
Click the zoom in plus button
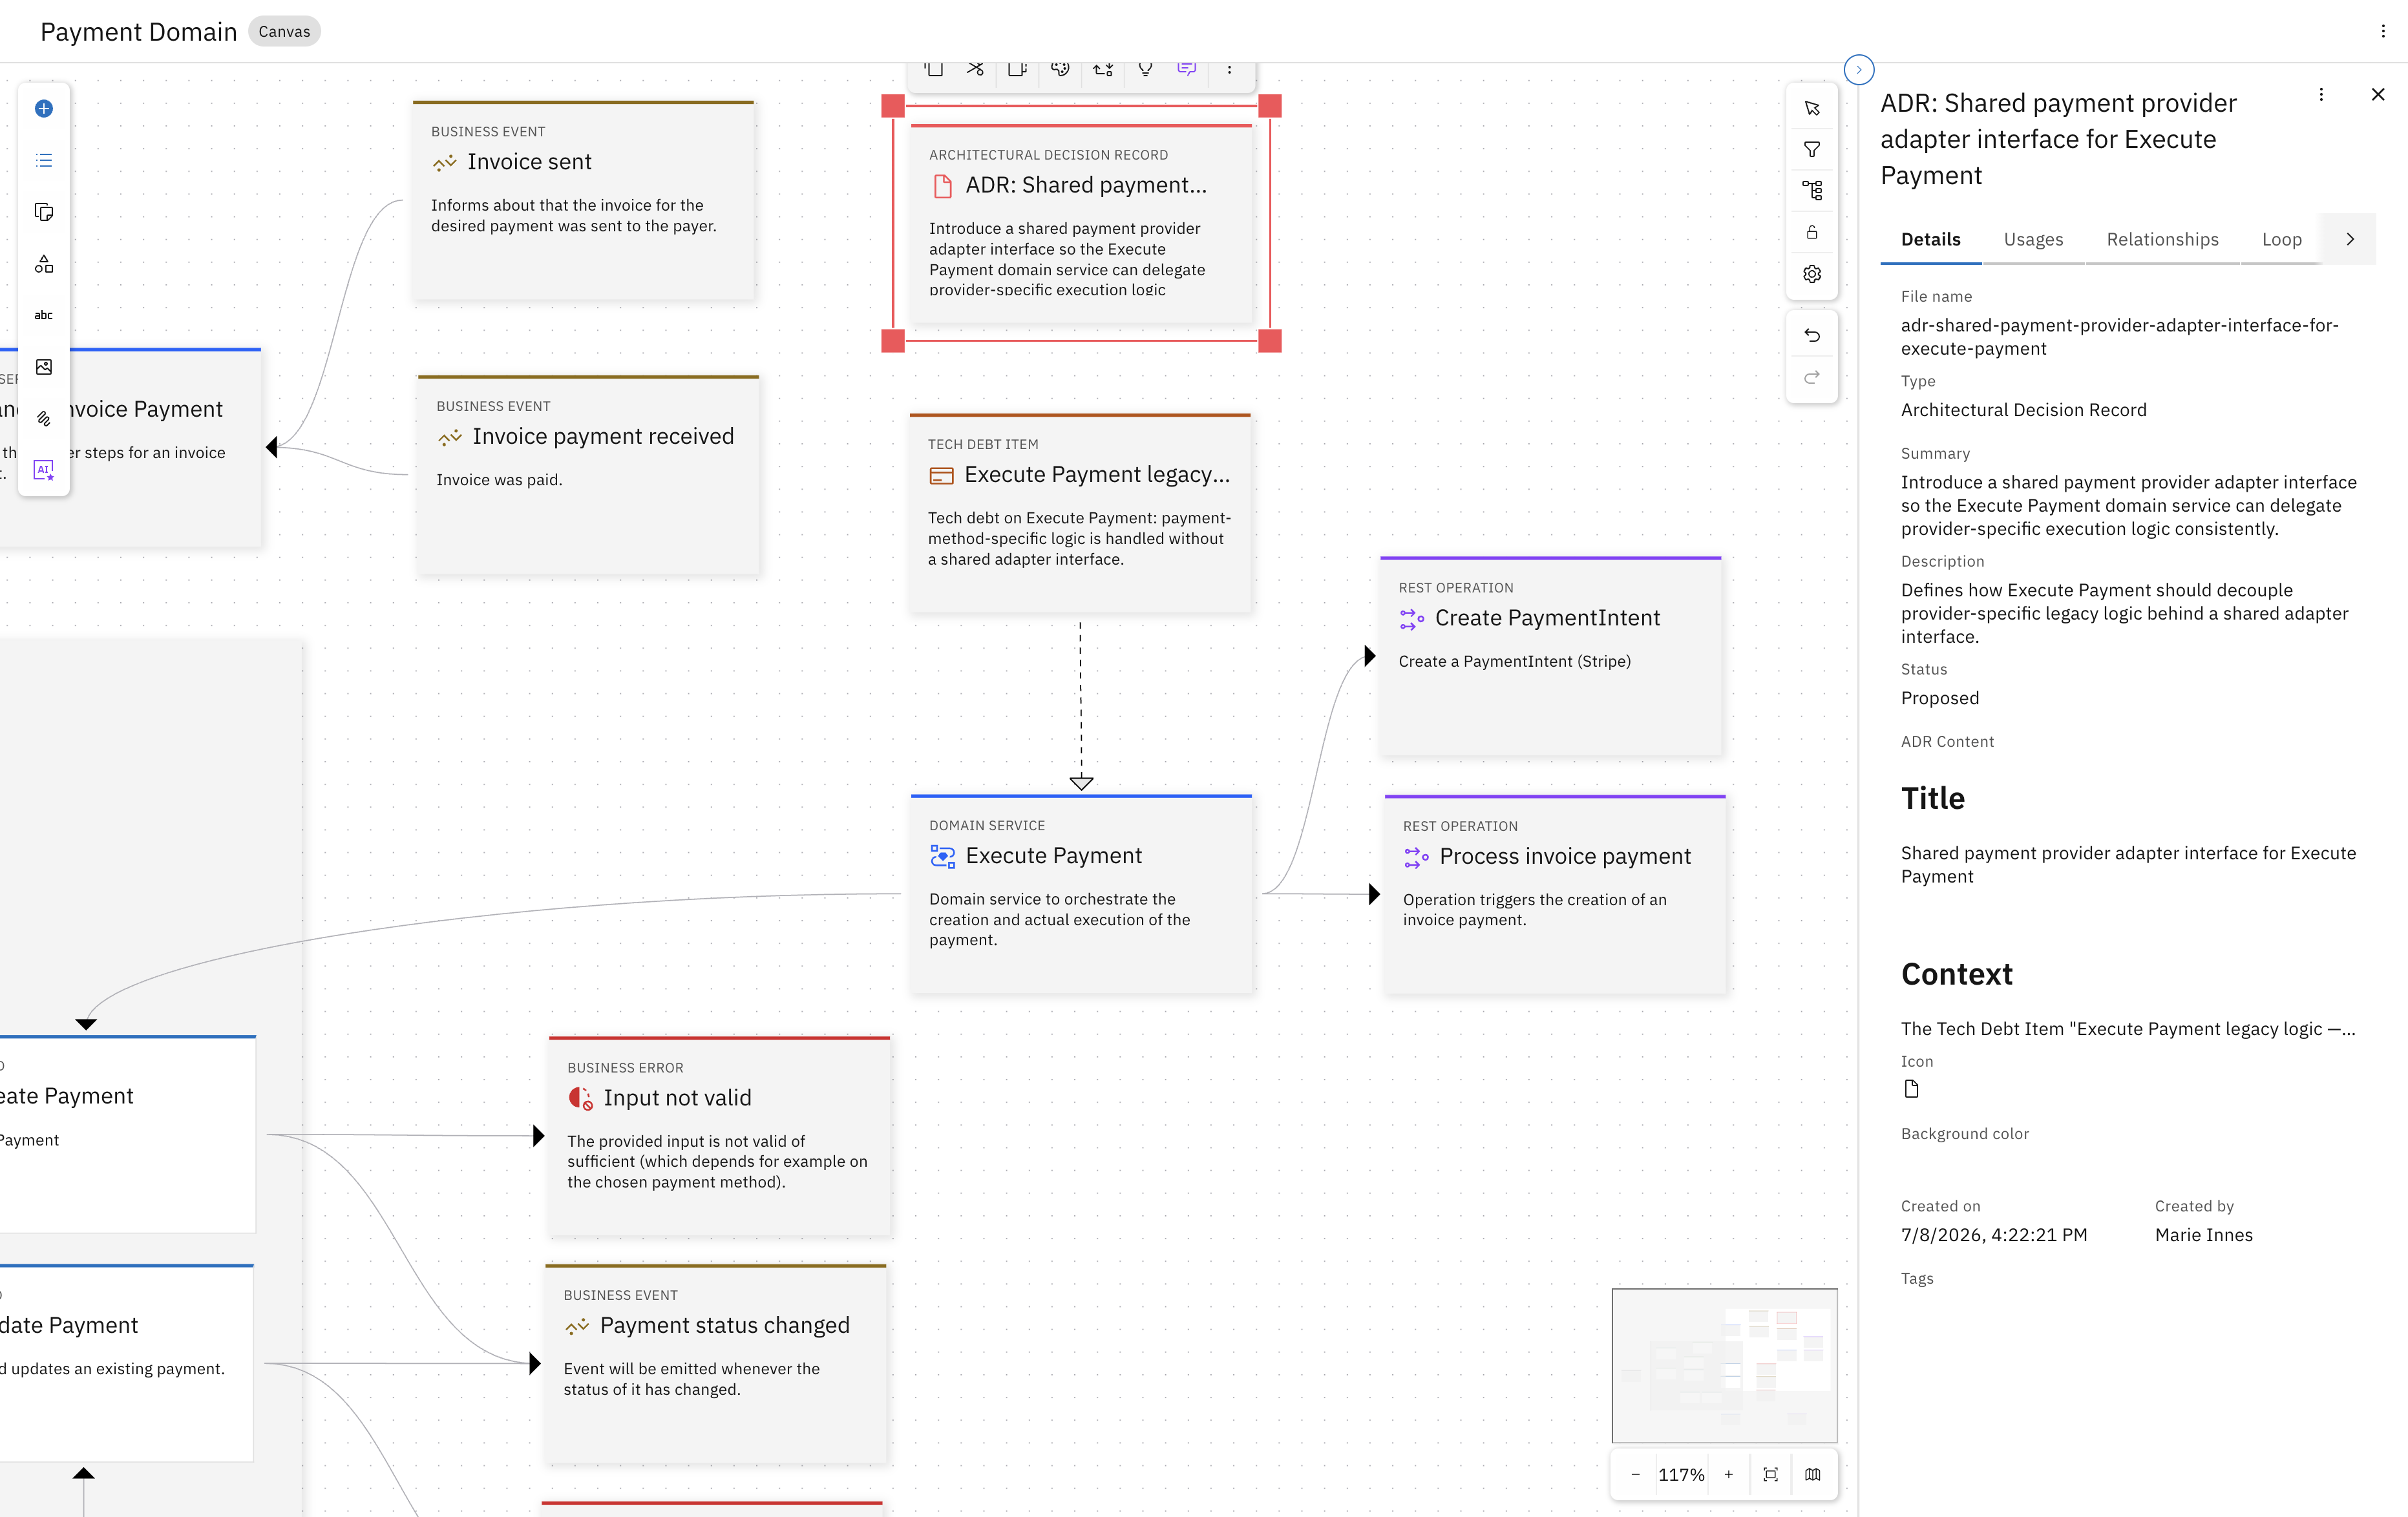[x=1728, y=1474]
